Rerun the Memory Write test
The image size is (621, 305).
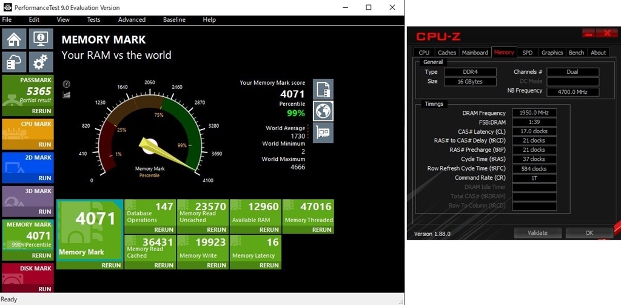[217, 266]
